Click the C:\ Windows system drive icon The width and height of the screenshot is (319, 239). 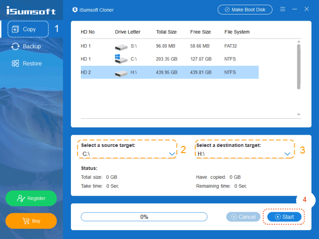pos(121,59)
